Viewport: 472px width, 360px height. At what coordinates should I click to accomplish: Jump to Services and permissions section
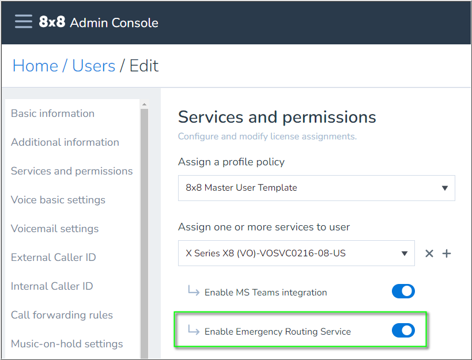click(71, 171)
